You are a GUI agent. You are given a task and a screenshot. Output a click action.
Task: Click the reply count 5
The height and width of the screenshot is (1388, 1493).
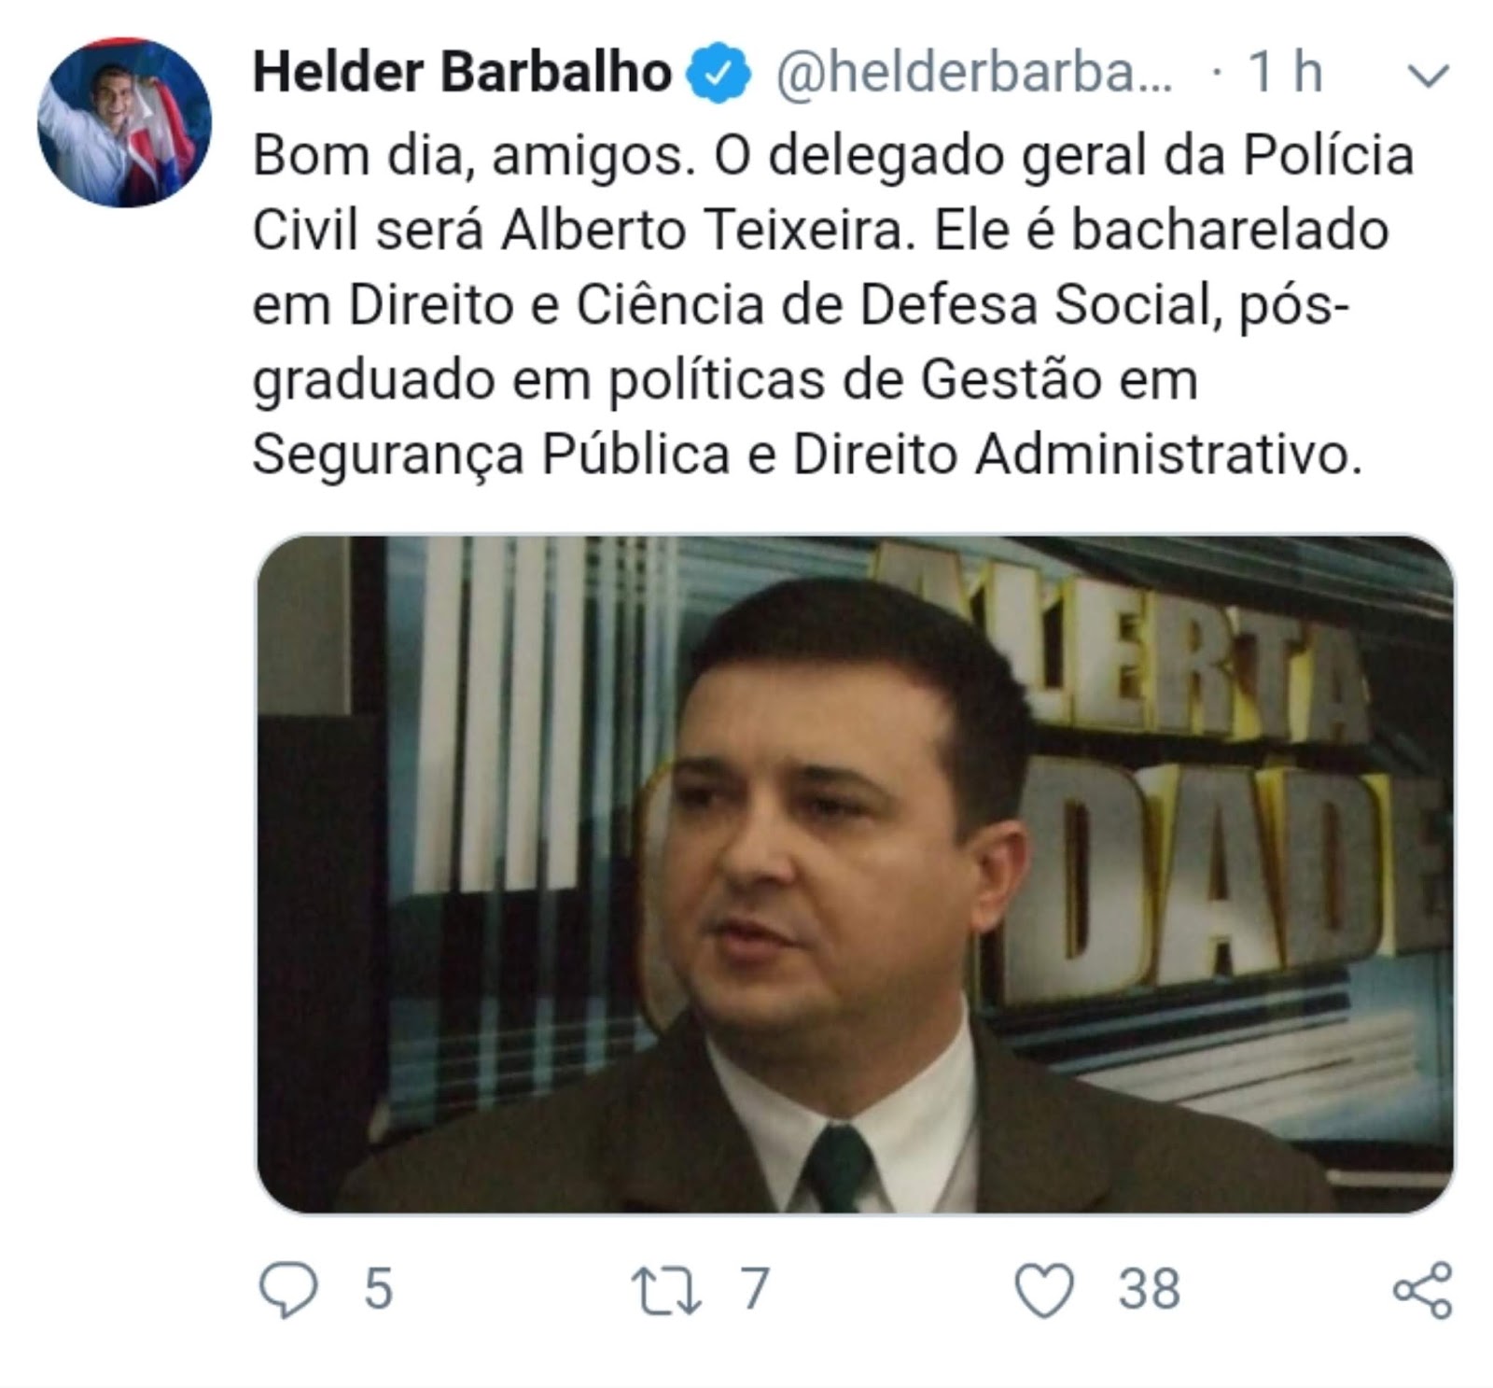(x=378, y=1289)
